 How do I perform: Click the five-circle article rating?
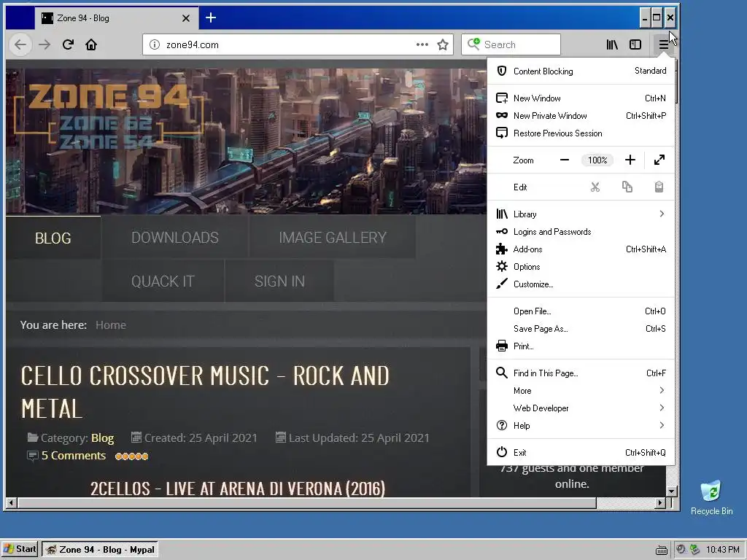click(x=131, y=456)
